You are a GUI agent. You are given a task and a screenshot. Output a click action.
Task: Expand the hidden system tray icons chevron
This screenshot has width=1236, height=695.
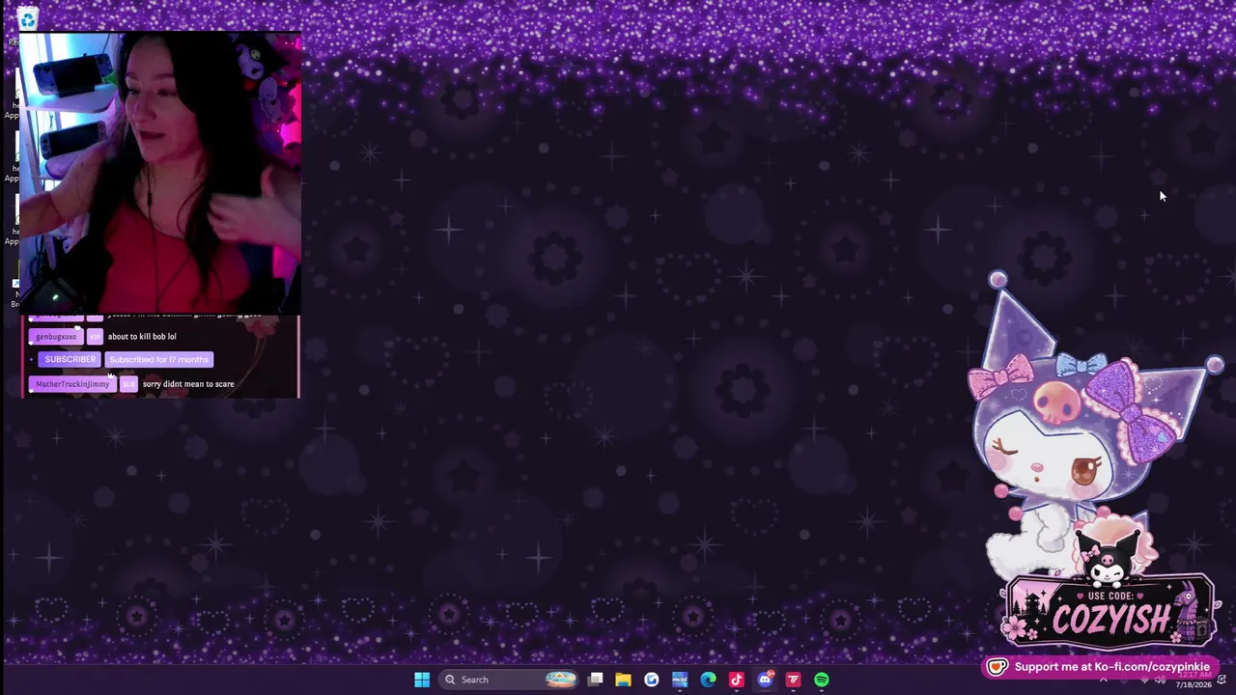coord(1104,680)
